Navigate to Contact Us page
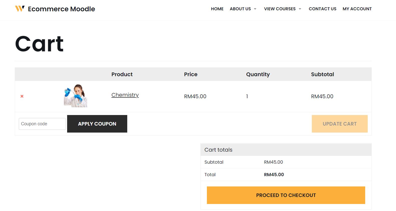 pos(322,9)
